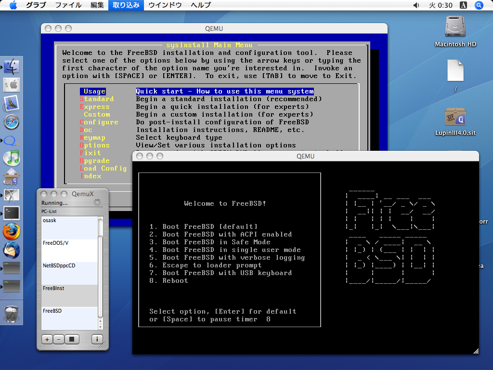
Task: Click the Load Config entry in sysinstall
Action: (103, 168)
